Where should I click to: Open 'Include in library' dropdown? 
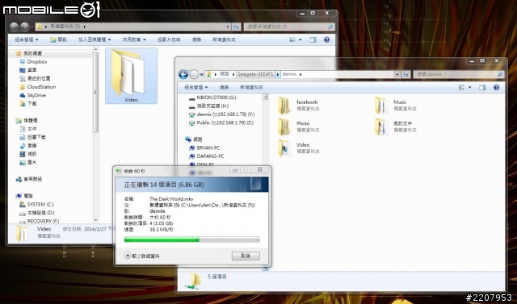(x=95, y=40)
